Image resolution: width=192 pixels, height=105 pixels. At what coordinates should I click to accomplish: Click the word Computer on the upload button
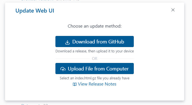point(118,69)
